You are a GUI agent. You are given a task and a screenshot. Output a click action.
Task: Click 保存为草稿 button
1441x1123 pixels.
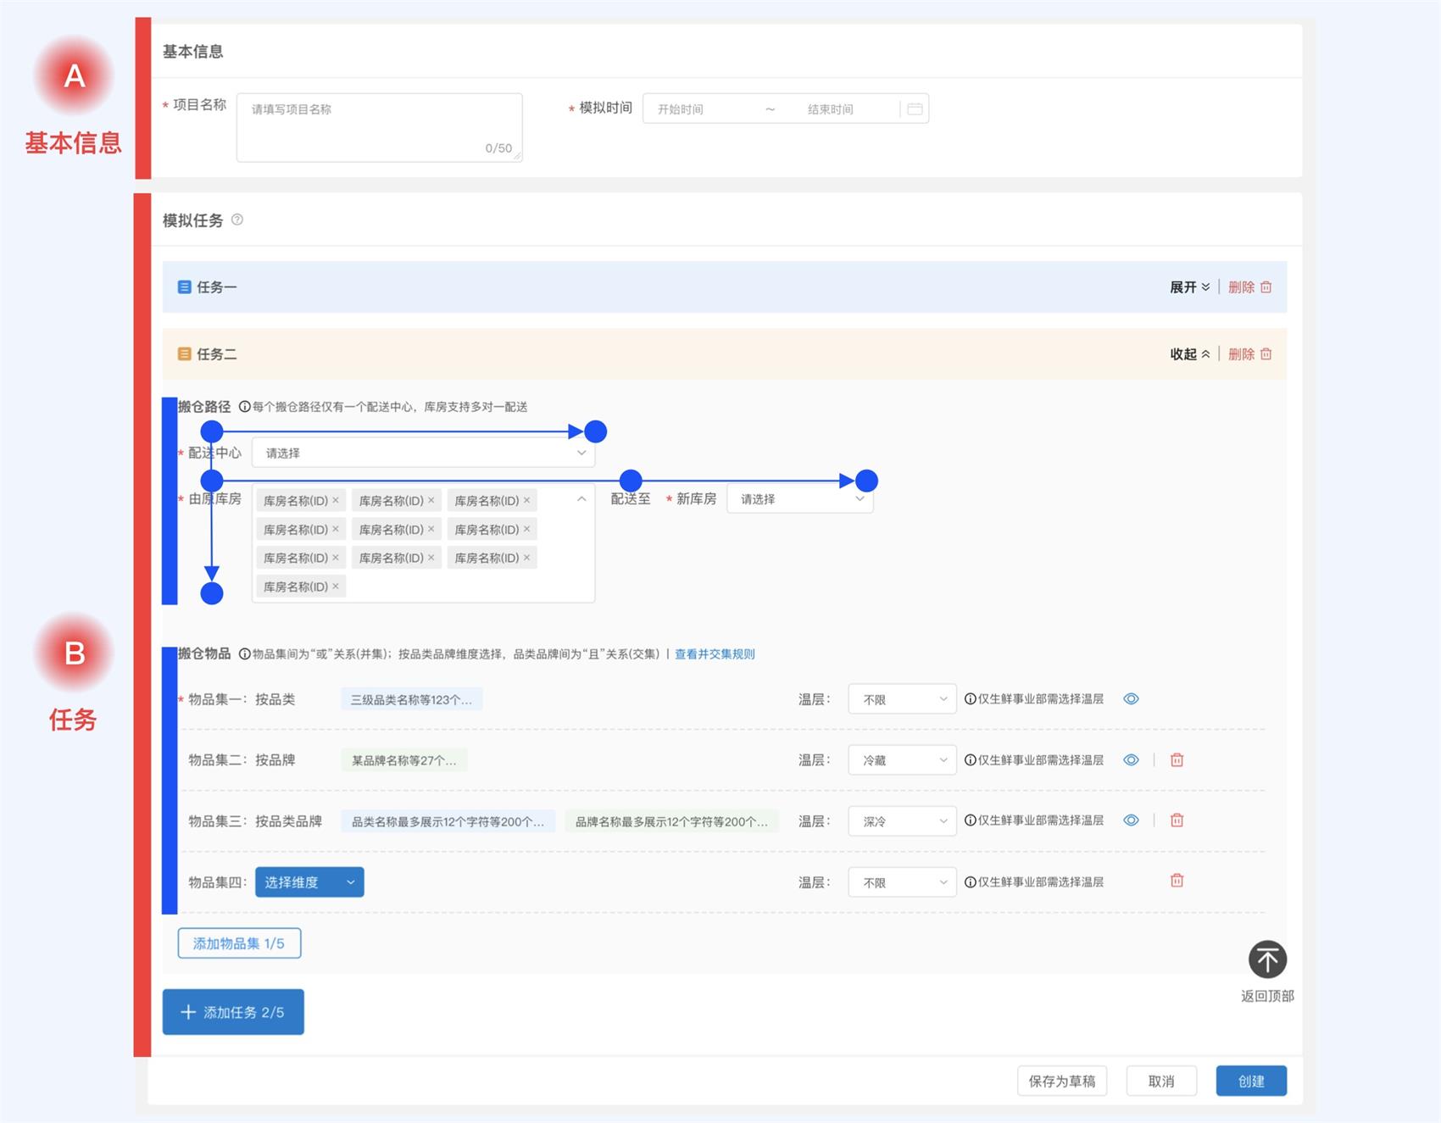click(x=1062, y=1081)
